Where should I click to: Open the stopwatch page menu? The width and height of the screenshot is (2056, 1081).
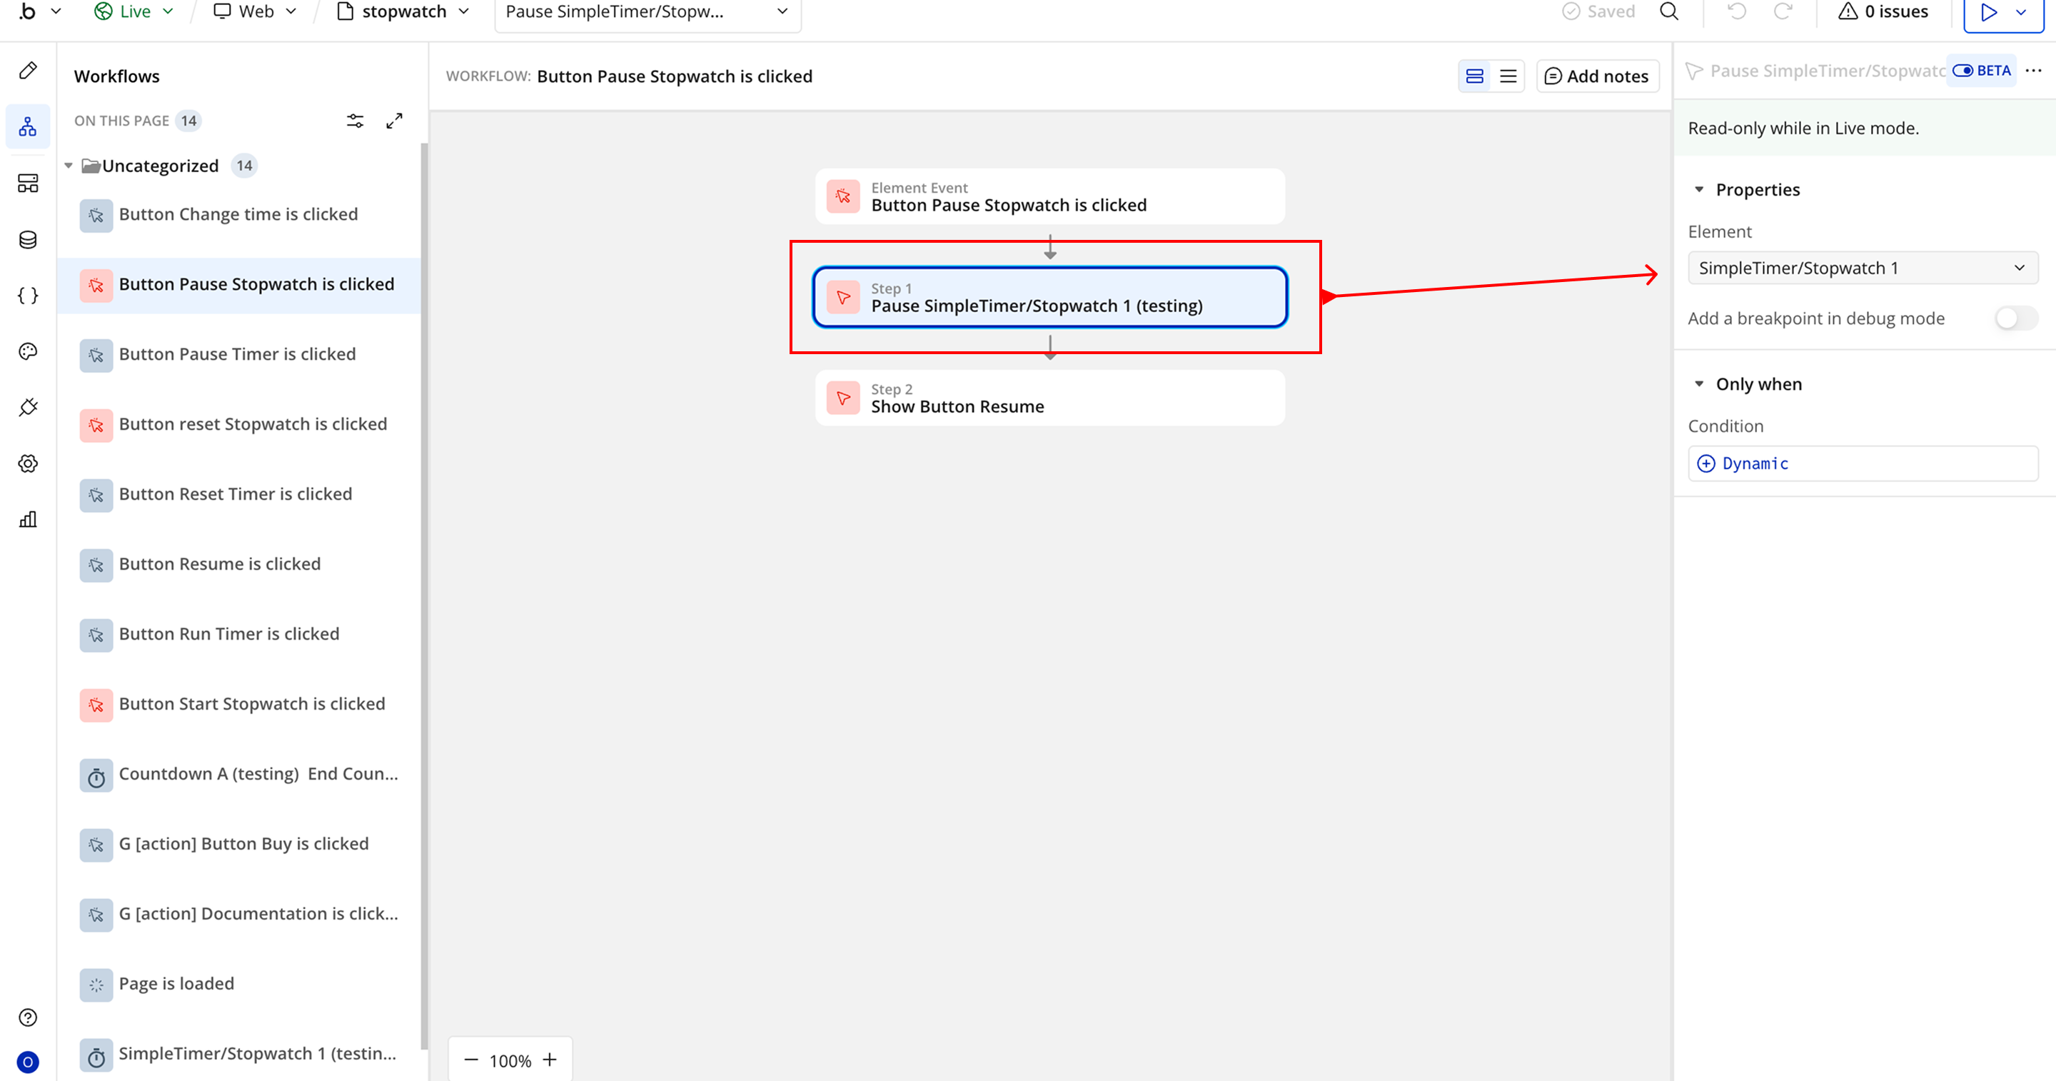coord(404,11)
